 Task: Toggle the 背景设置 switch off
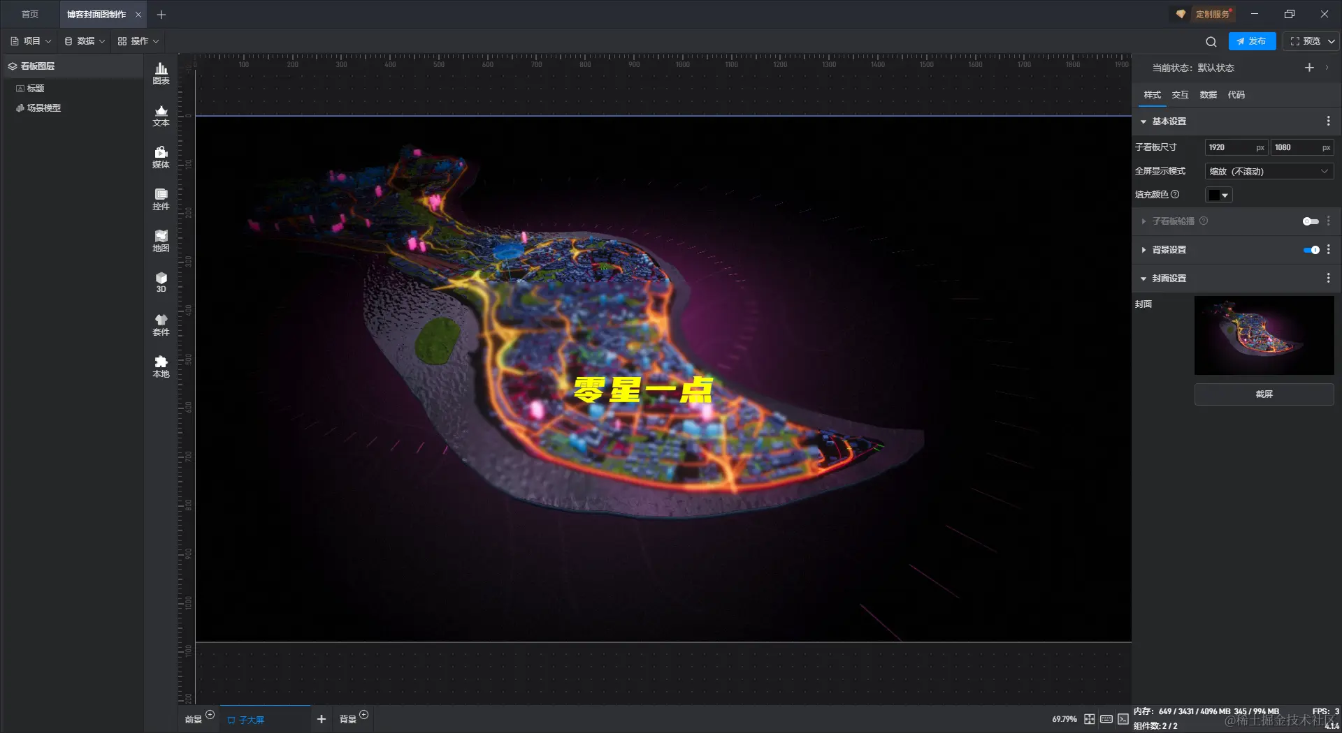tap(1311, 250)
